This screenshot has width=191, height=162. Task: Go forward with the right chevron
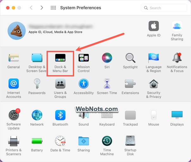coord(42,8)
